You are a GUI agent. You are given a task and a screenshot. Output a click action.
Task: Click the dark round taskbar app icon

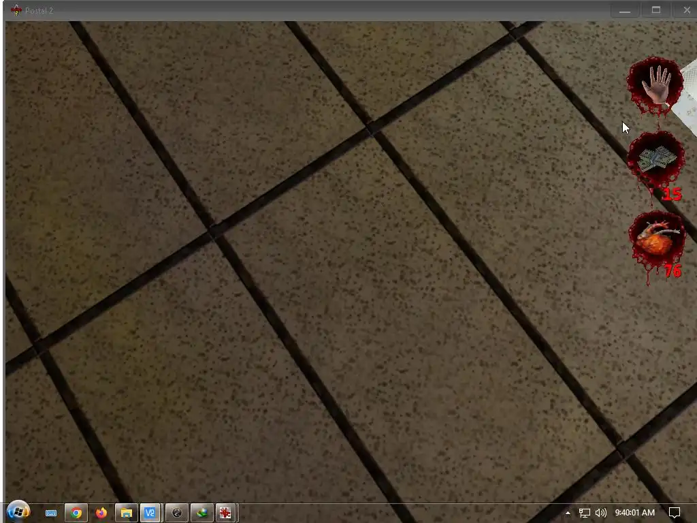(177, 513)
